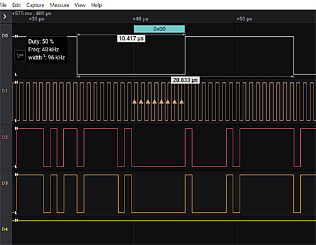Click the +30 µs timeline marker

37,19
